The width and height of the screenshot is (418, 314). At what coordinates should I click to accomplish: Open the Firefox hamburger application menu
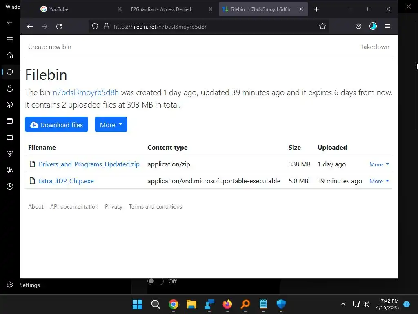(x=388, y=26)
